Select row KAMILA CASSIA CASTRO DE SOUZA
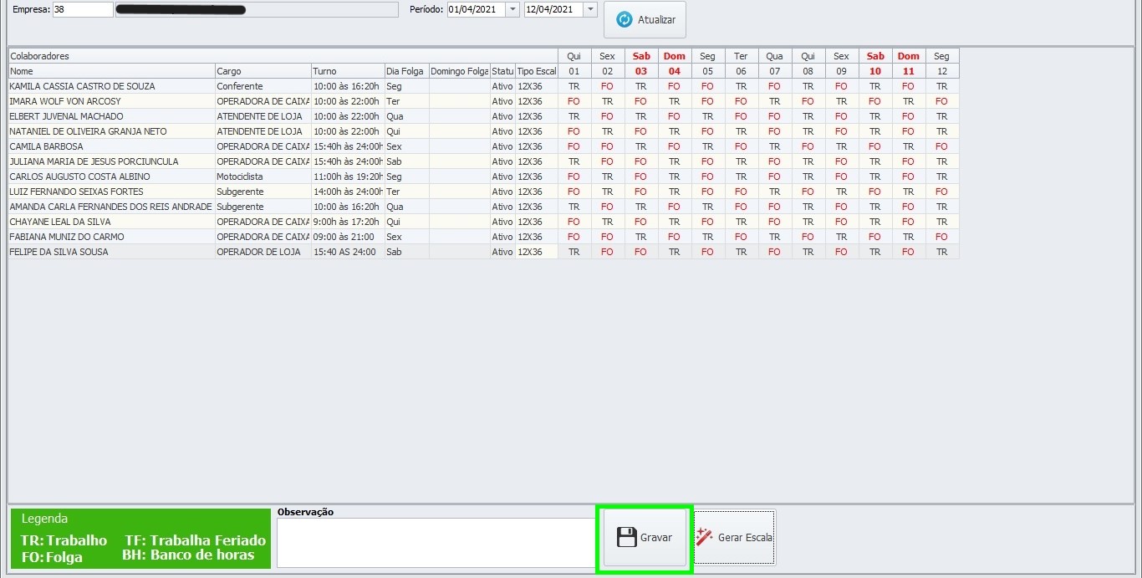The width and height of the screenshot is (1142, 578). point(82,86)
